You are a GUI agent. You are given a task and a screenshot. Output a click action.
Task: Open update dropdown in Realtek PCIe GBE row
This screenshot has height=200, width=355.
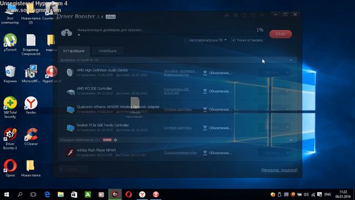[x=287, y=128]
